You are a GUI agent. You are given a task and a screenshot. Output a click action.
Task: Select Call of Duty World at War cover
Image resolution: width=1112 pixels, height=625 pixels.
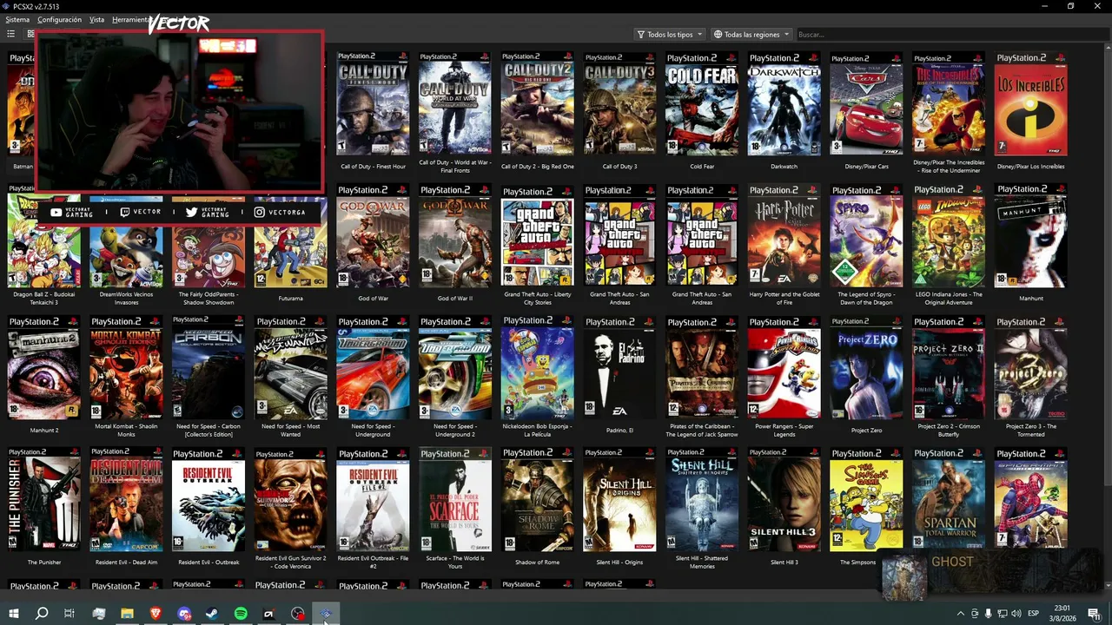(455, 104)
